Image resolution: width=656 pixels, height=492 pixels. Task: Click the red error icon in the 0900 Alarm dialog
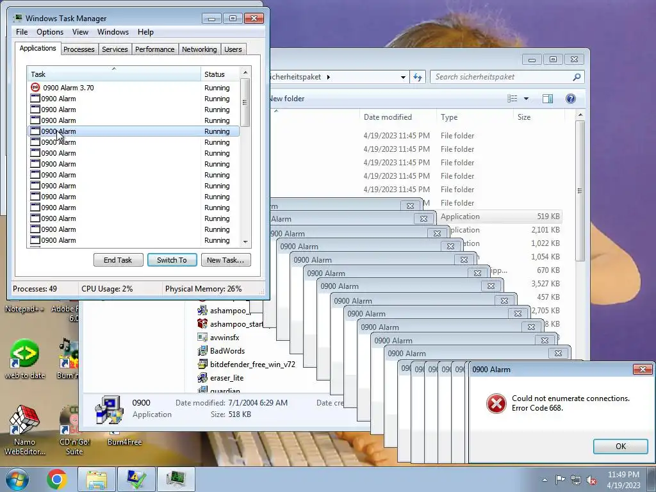pos(496,404)
